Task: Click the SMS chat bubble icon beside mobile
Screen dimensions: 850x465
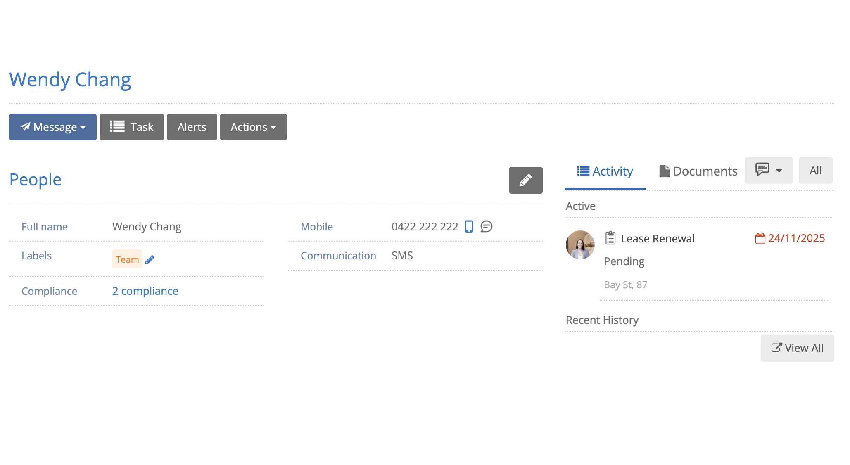Action: point(487,226)
